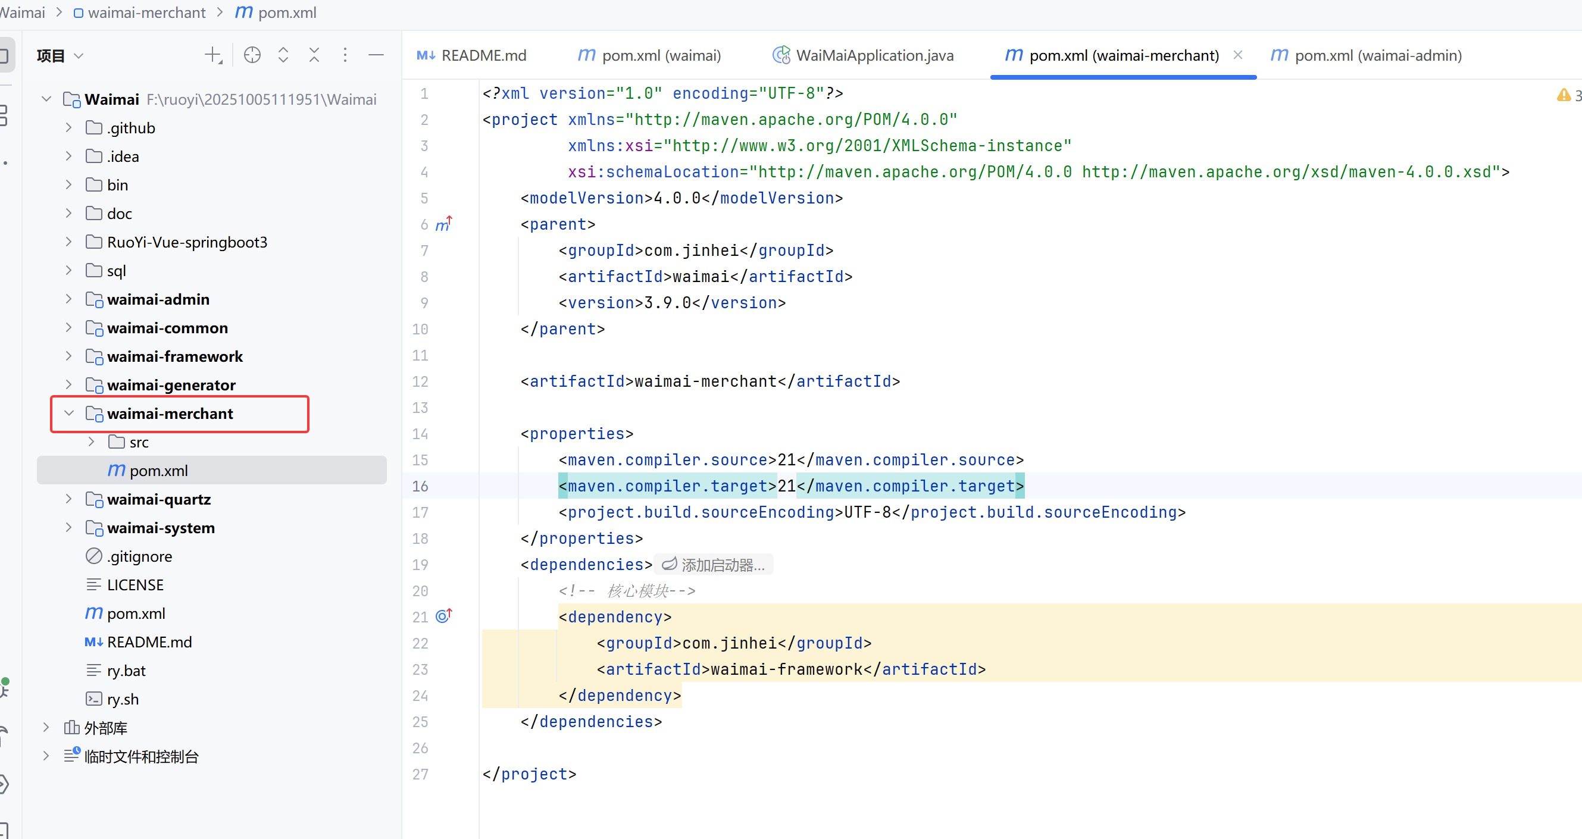1582x839 pixels.
Task: Expand the waimai-admin module folder
Action: click(x=69, y=299)
